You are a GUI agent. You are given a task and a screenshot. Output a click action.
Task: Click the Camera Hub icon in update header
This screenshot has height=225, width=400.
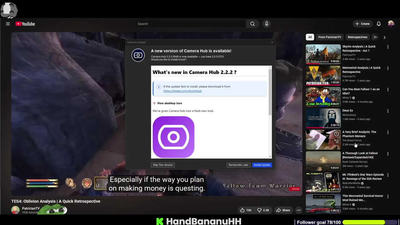click(x=138, y=55)
